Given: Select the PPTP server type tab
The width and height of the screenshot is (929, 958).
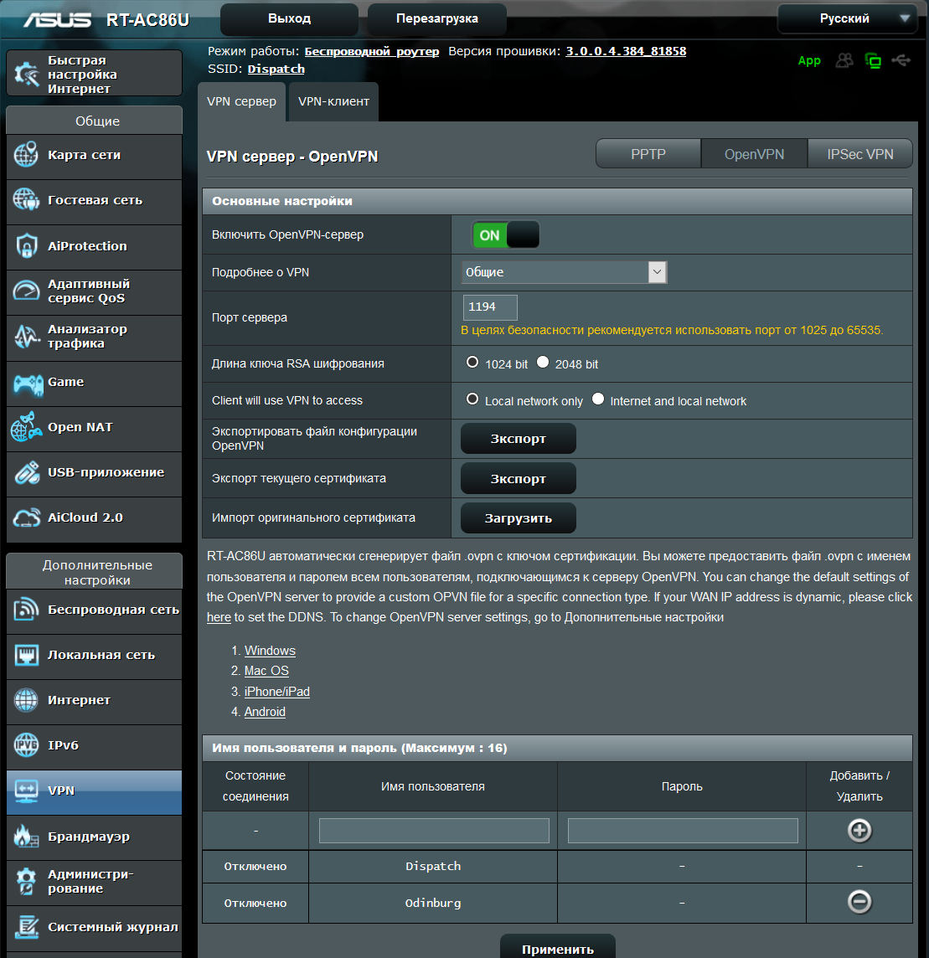Looking at the screenshot, I should [x=648, y=154].
